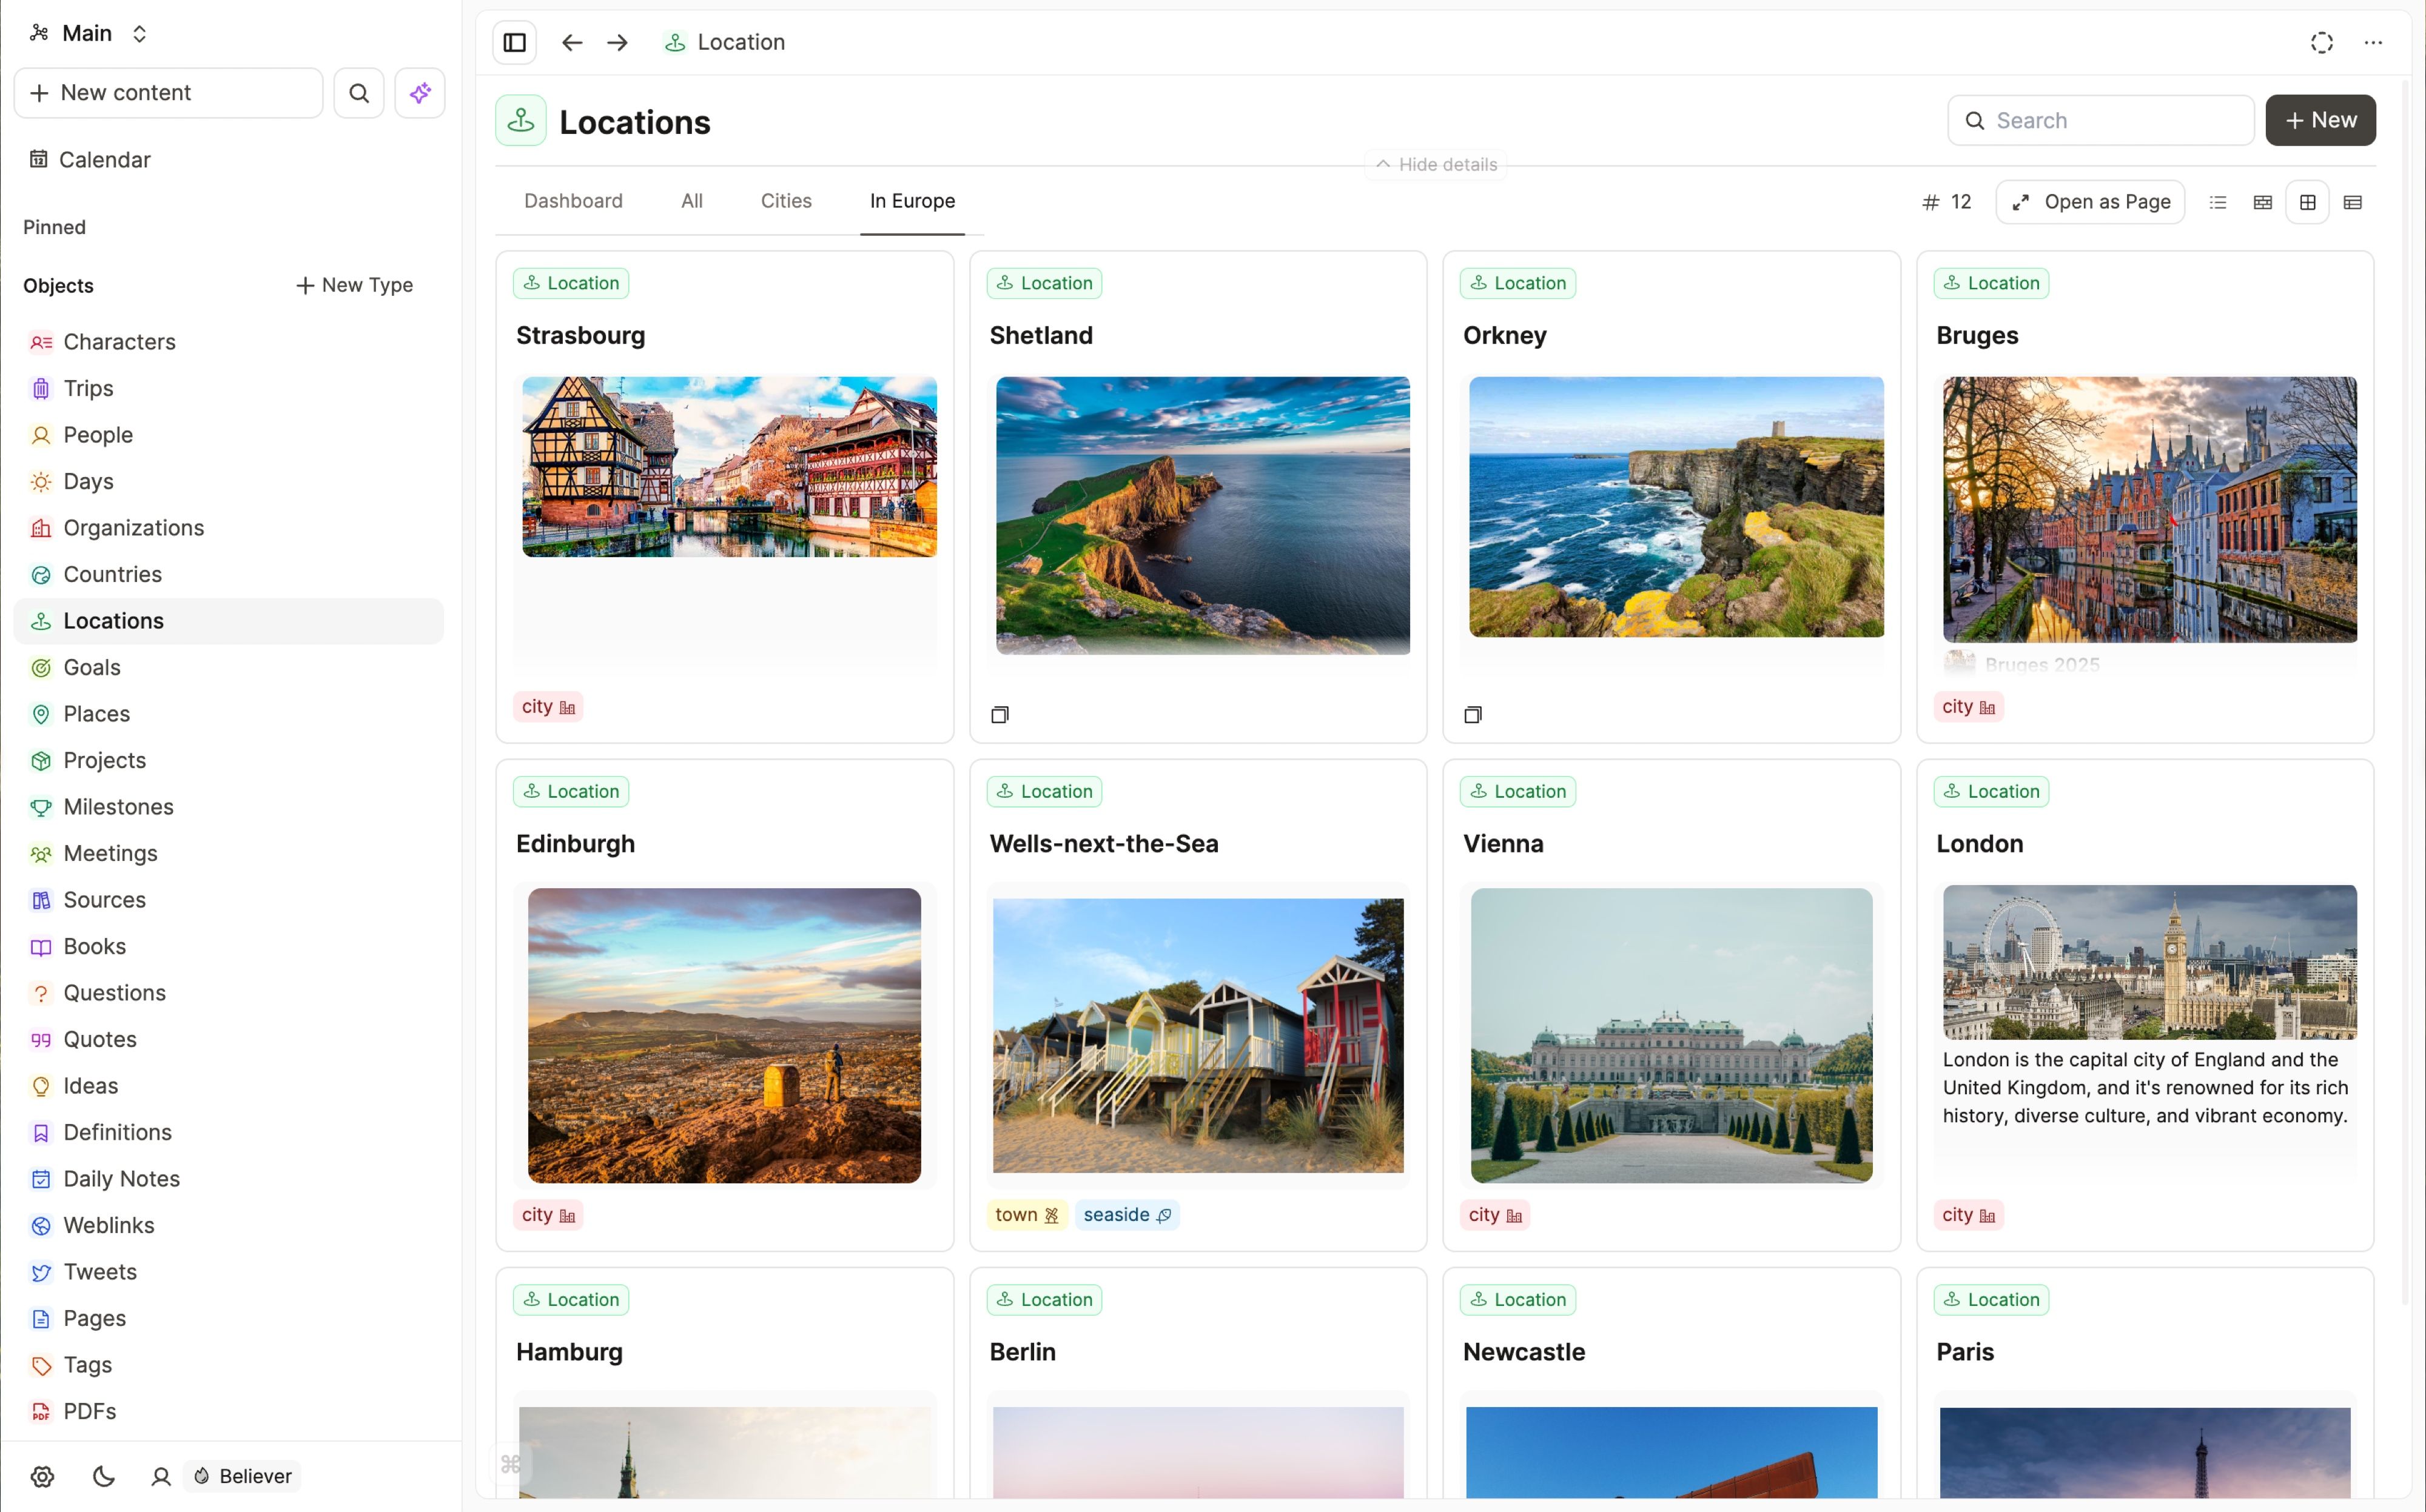Expand options with the three-dot menu
The image size is (2426, 1512).
2373,42
